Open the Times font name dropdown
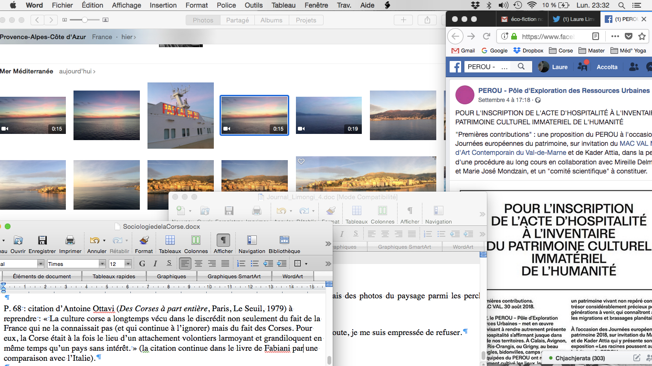This screenshot has width=652, height=366. pos(102,264)
